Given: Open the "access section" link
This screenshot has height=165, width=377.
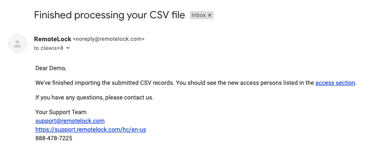Looking at the screenshot, I should [x=335, y=83].
